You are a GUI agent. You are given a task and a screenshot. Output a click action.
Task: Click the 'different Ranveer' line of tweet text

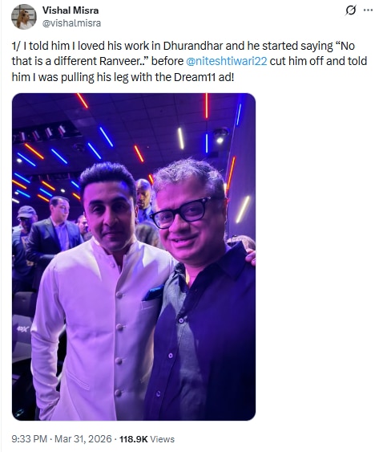pos(189,61)
